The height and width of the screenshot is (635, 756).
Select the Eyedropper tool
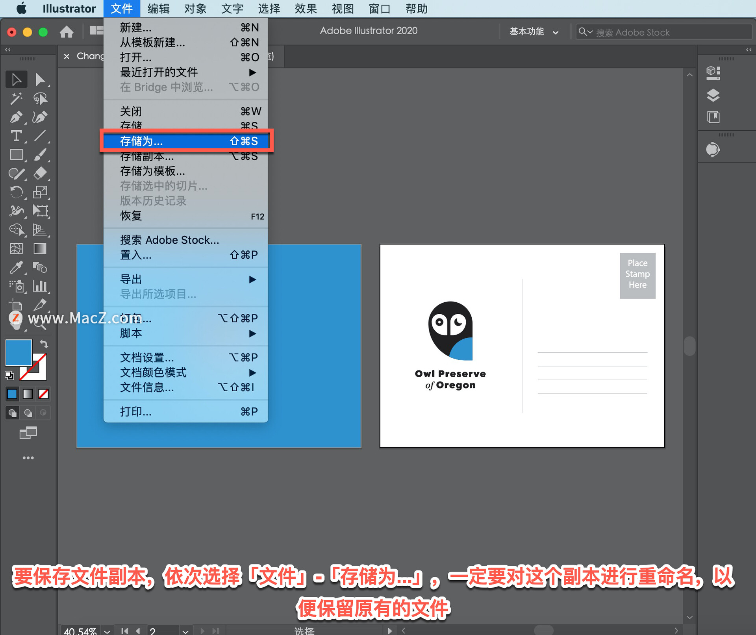click(x=16, y=268)
